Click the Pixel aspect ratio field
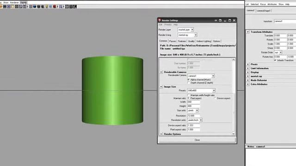296x166 pixels. click(193, 130)
